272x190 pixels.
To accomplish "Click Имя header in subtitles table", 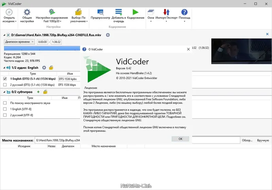I will pyautogui.click(x=65, y=98).
